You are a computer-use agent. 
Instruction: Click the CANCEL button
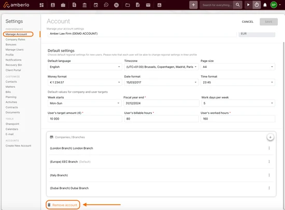tap(247, 22)
